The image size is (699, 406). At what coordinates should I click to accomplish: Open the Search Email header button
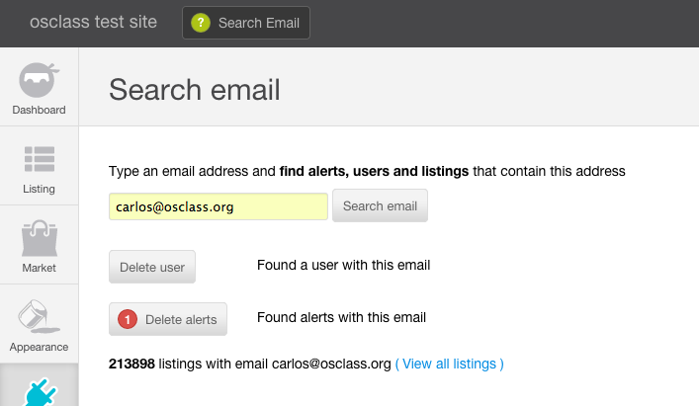(246, 24)
